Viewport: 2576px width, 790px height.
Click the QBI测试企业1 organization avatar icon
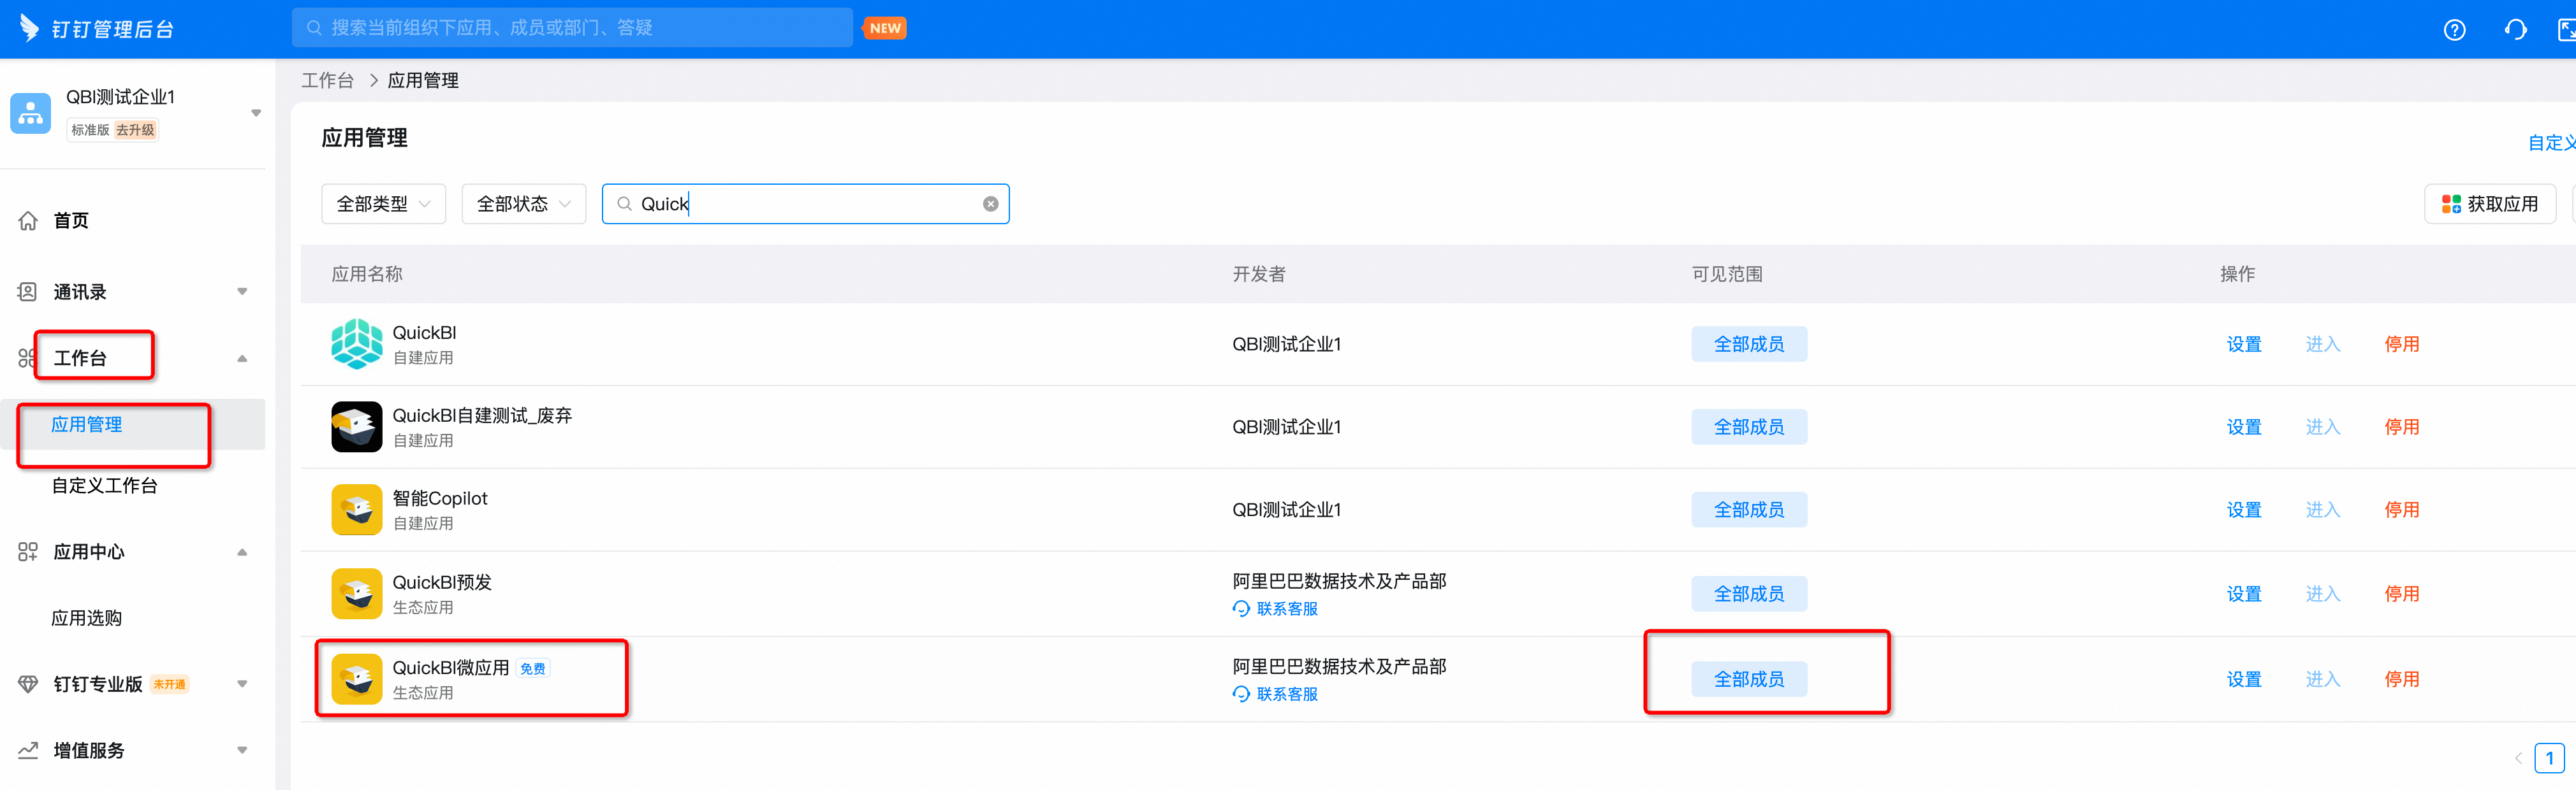30,113
